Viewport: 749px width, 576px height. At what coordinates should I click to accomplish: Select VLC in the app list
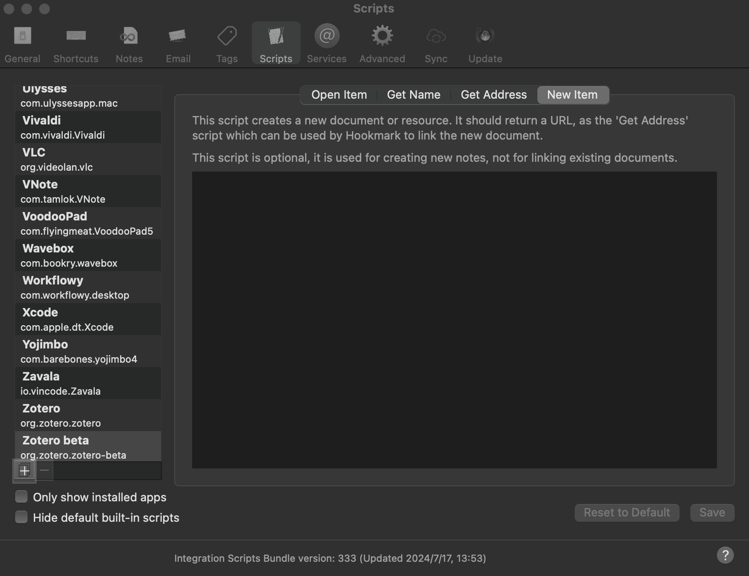coord(88,159)
